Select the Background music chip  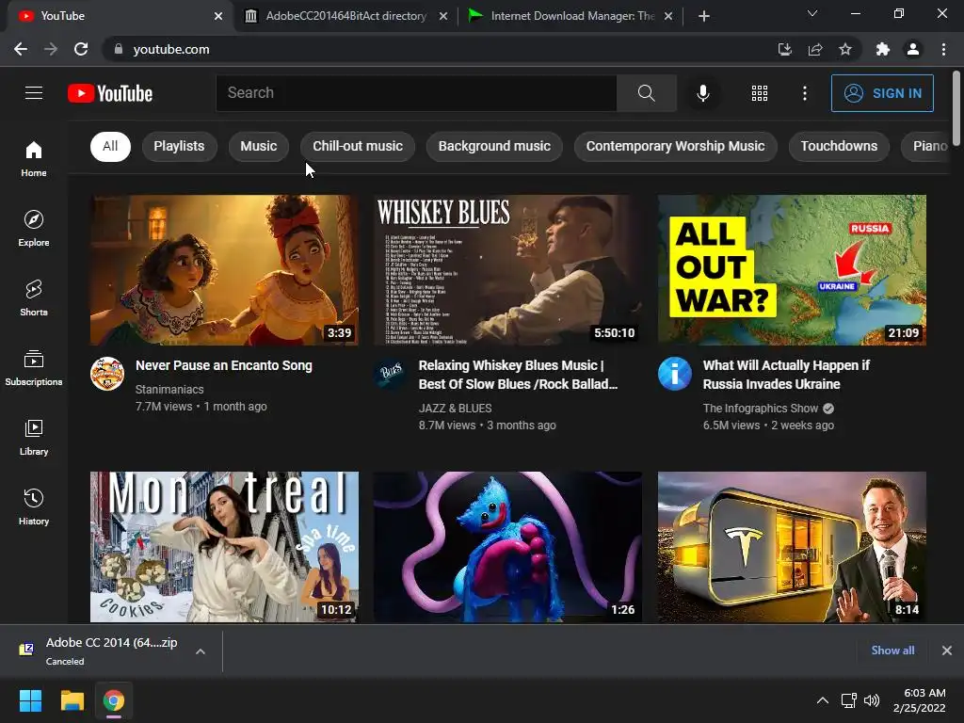494,146
